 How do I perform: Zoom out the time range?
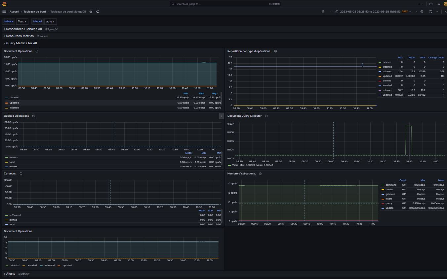422,12
